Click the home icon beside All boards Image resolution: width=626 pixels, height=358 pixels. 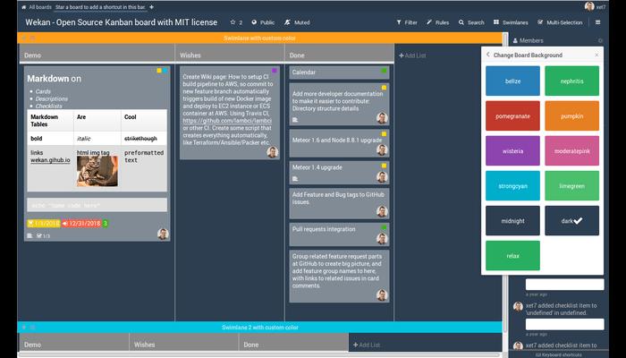coord(21,6)
